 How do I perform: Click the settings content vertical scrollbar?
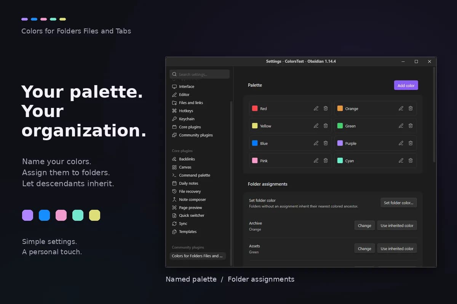(x=434, y=115)
